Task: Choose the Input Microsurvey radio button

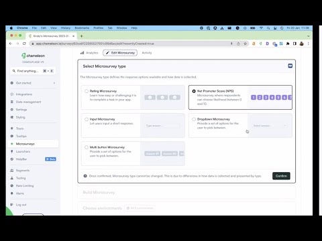Action: pos(87,119)
